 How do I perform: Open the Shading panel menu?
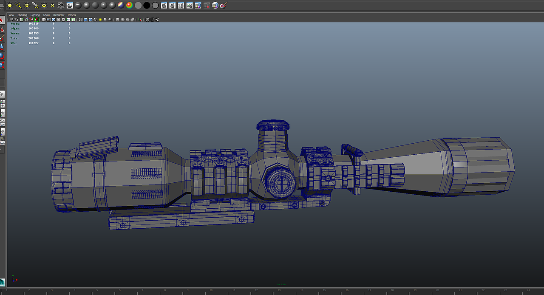pos(22,15)
